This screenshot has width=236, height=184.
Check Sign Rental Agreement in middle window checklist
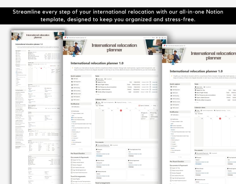[72, 170]
